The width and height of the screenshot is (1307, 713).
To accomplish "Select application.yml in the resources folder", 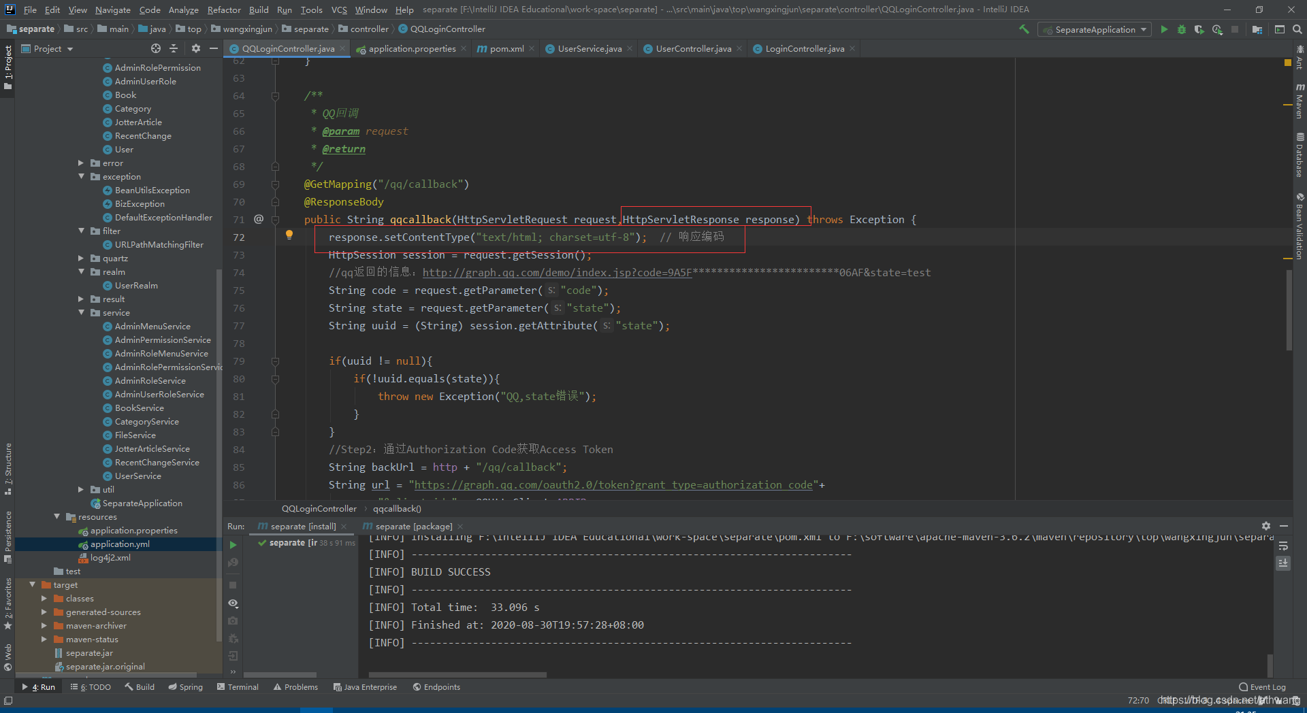I will click(120, 544).
